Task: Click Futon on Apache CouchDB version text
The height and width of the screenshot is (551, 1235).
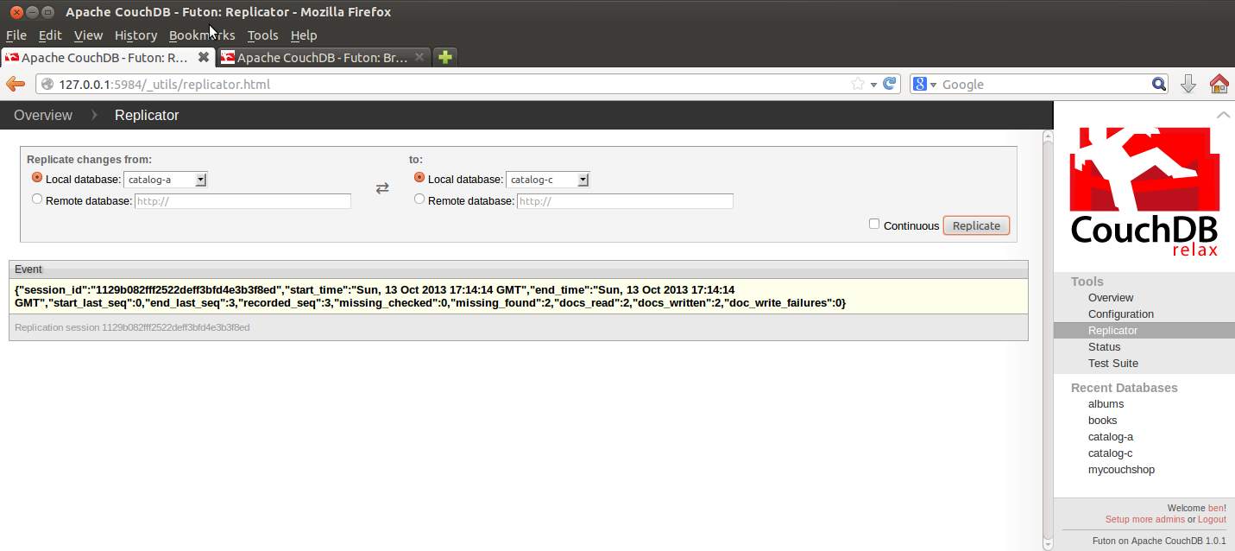Action: (x=1159, y=541)
